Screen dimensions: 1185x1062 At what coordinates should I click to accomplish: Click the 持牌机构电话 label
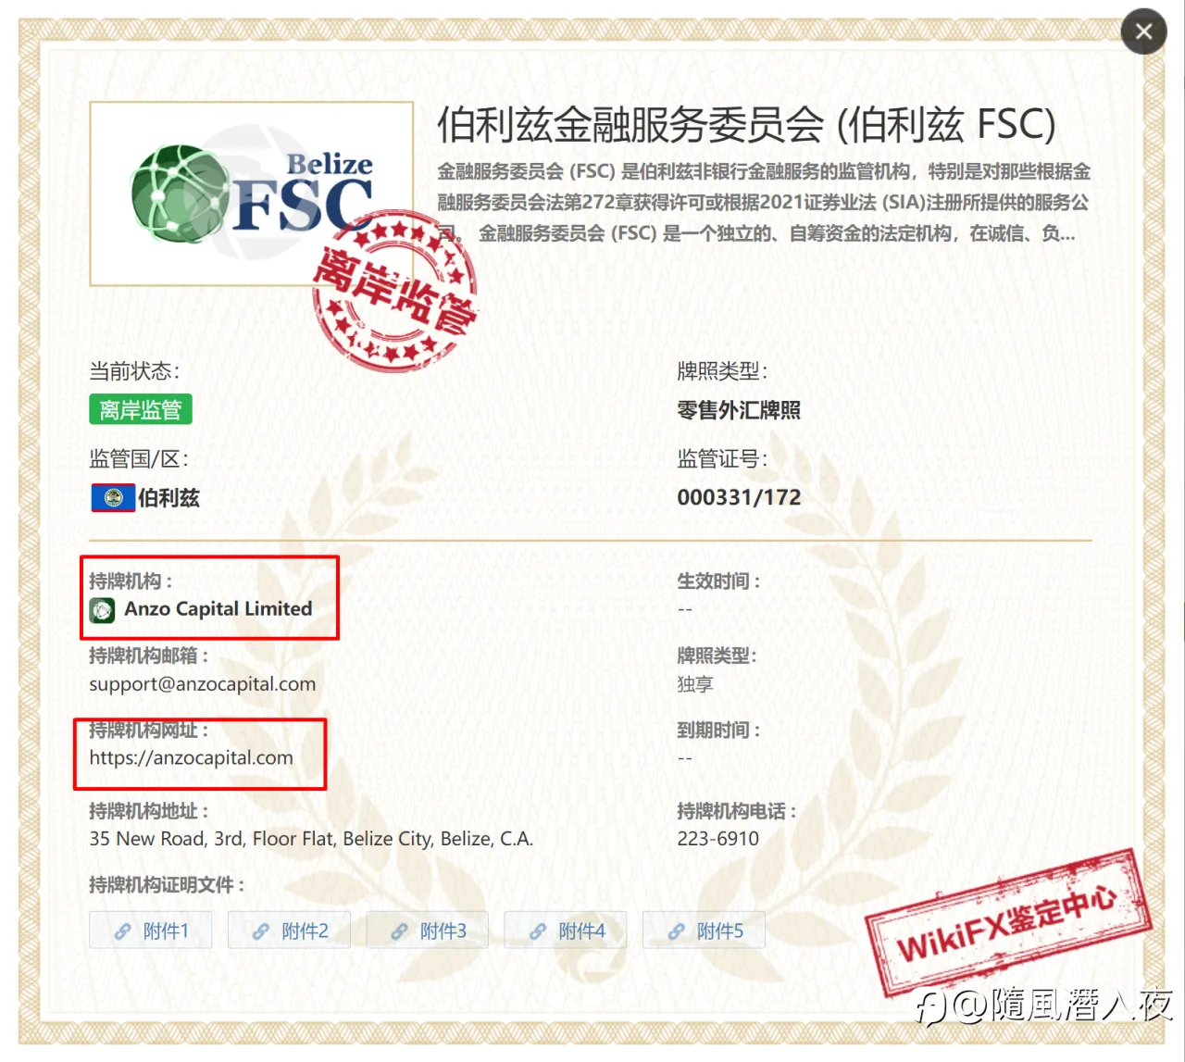736,811
